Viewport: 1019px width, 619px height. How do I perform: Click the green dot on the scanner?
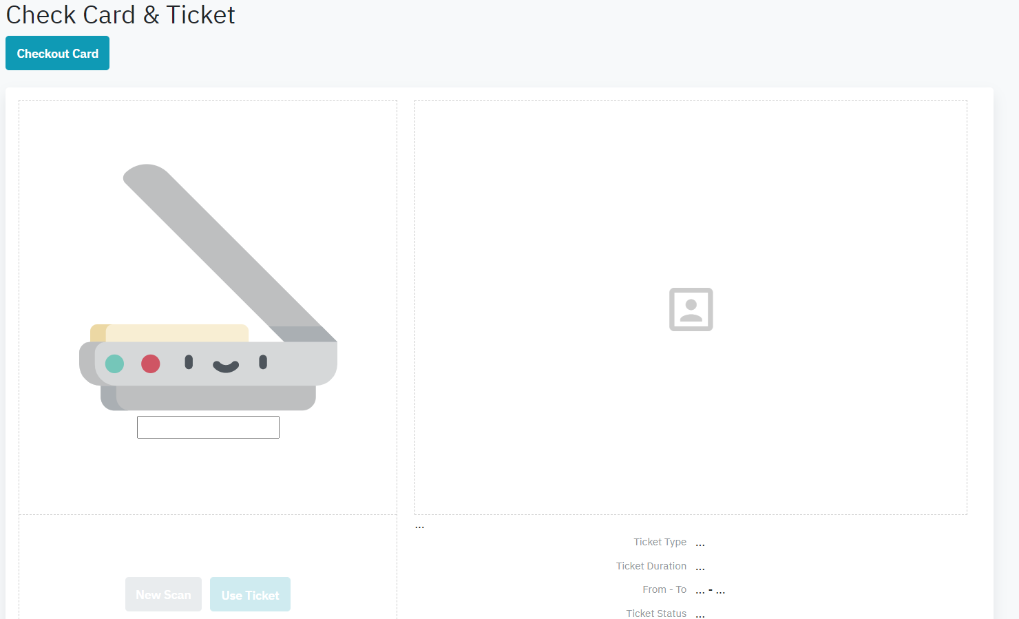pyautogui.click(x=114, y=364)
